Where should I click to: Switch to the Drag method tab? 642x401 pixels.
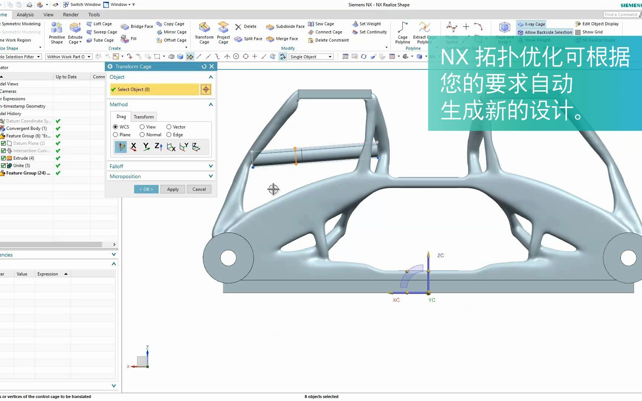(121, 117)
